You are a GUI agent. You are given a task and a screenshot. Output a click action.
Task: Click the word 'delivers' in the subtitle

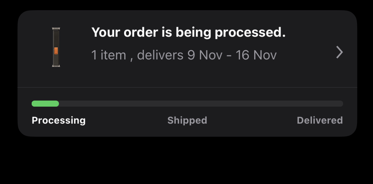point(160,55)
